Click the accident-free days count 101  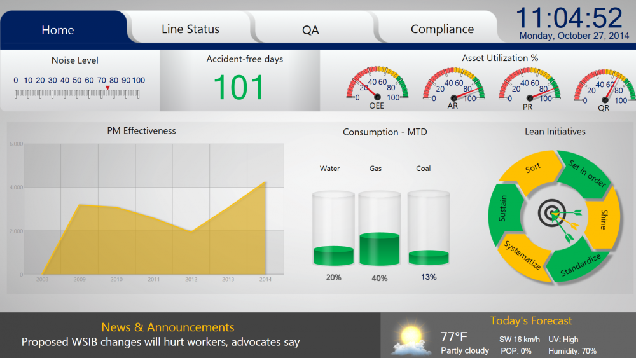pos(238,88)
